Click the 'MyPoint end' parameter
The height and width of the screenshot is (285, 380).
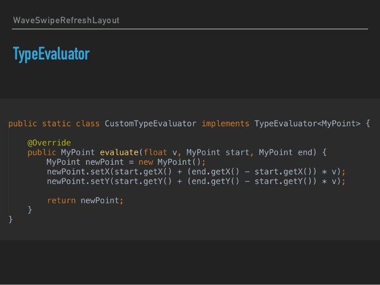(x=285, y=152)
